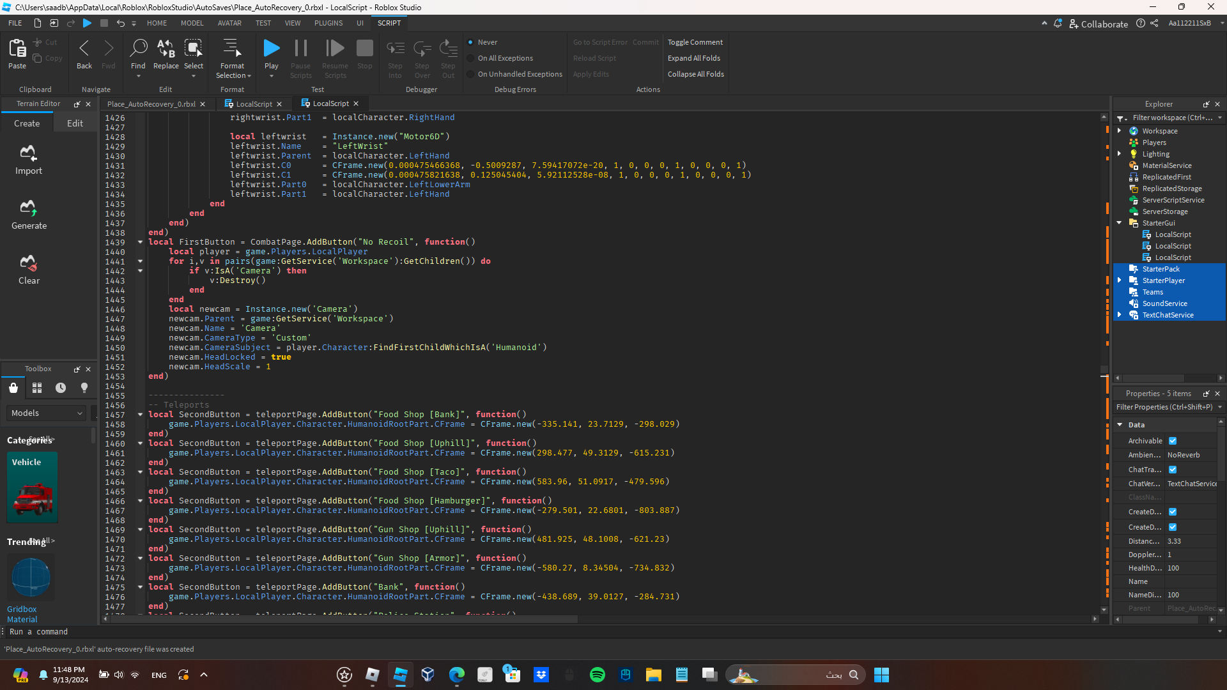
Task: Start the Play test
Action: pyautogui.click(x=272, y=48)
